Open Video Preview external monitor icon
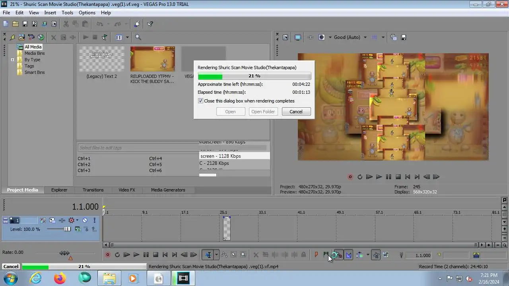509x286 pixels. pyautogui.click(x=297, y=37)
